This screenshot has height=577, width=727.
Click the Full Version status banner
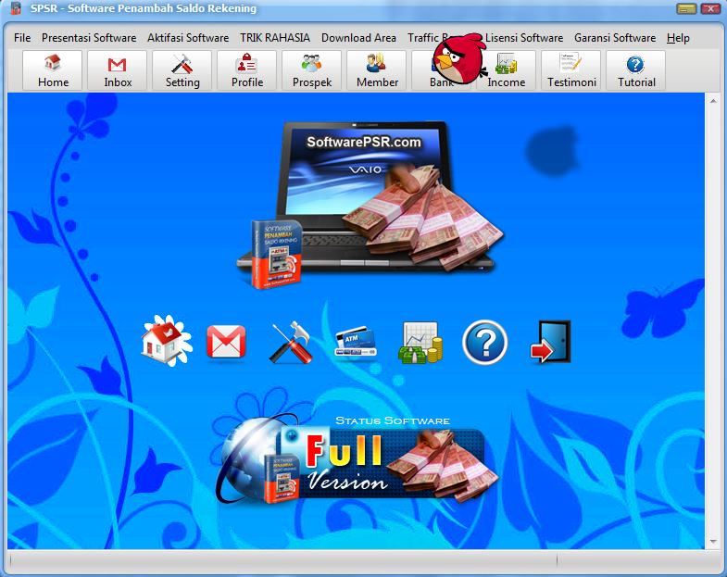[357, 460]
